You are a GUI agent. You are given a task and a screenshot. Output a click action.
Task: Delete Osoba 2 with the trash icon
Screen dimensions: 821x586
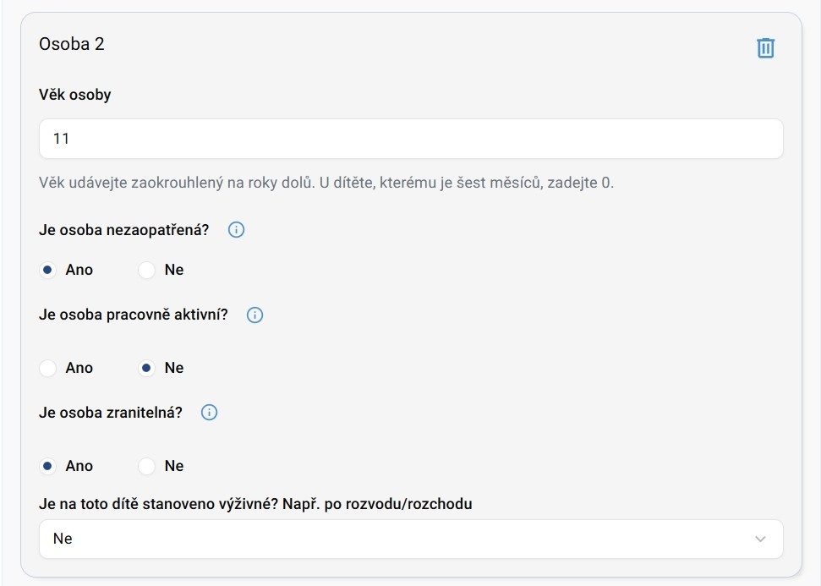coord(765,48)
